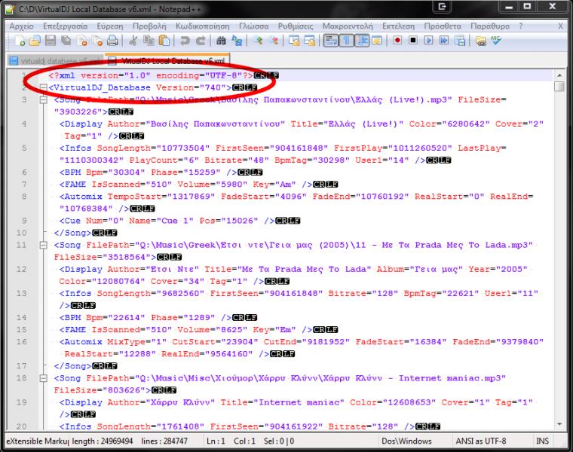Image resolution: width=573 pixels, height=452 pixels.
Task: Open the Παράθυρο menu
Action: click(489, 26)
